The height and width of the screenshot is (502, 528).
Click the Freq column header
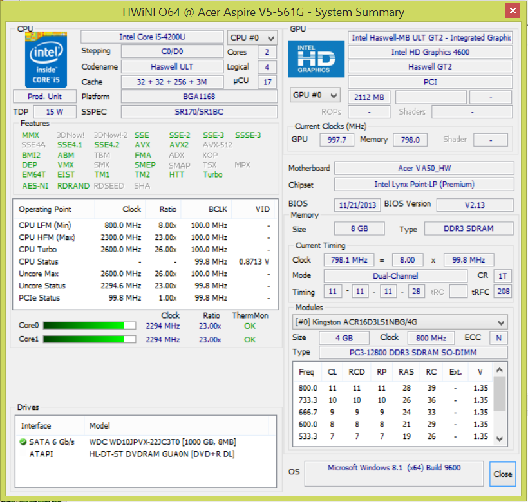click(306, 372)
